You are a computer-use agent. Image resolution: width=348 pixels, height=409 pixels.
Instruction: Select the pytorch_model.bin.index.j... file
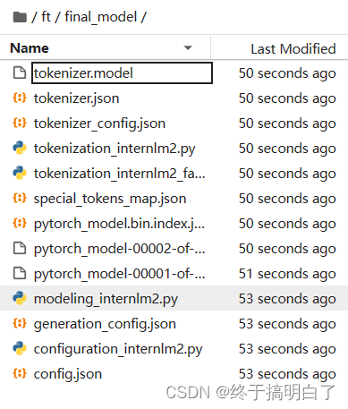(x=174, y=224)
